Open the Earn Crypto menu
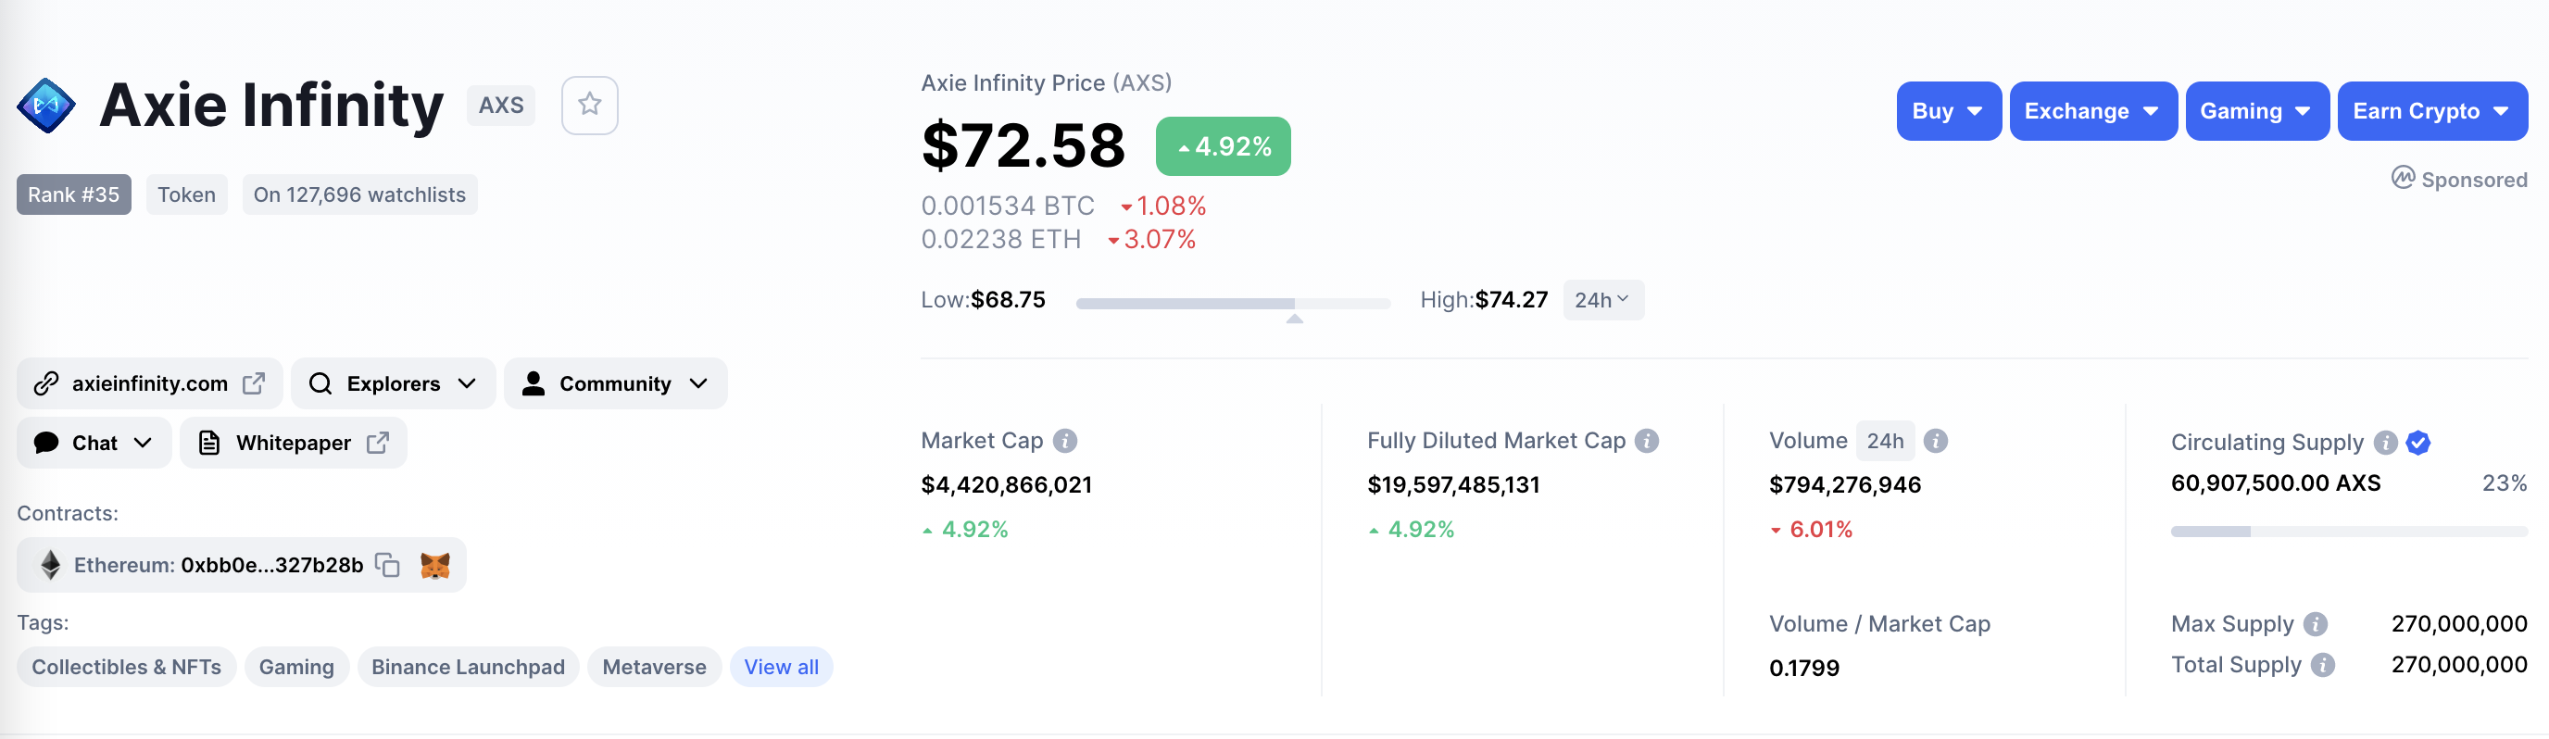 (2431, 111)
